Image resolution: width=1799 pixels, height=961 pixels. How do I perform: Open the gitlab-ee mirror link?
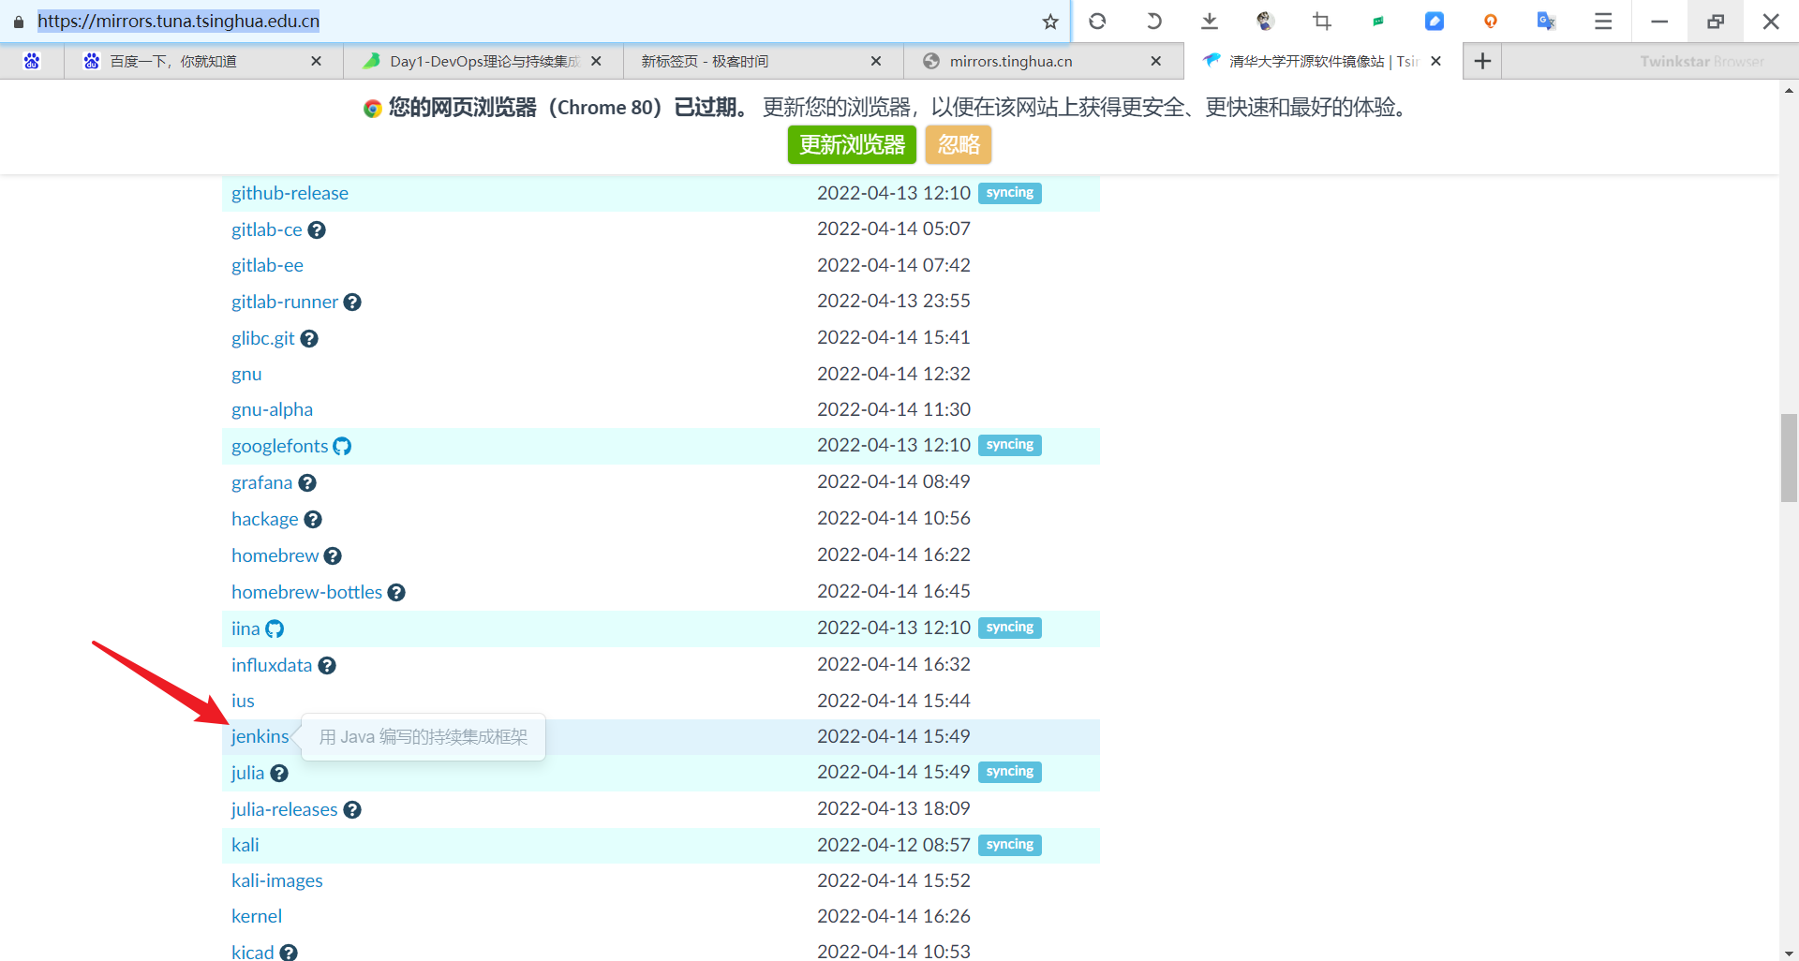[267, 265]
